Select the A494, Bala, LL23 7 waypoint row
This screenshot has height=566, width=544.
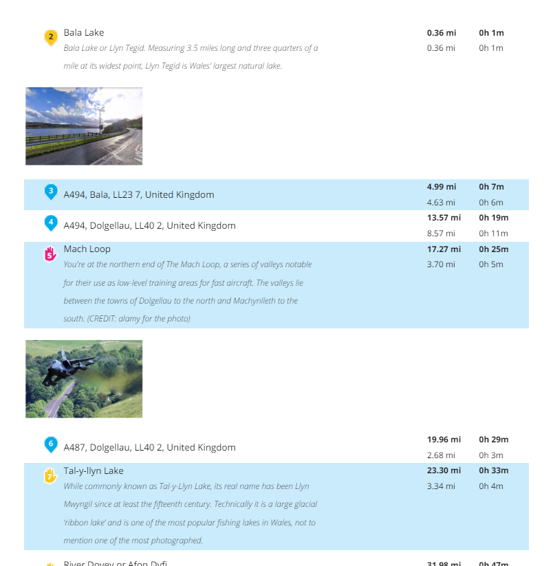276,194
